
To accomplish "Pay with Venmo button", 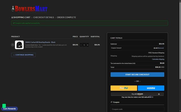I will (151, 88).
